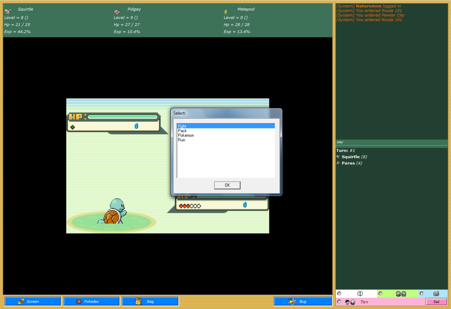Click the 'say' chat input field
The image size is (451, 309).
pos(392,142)
